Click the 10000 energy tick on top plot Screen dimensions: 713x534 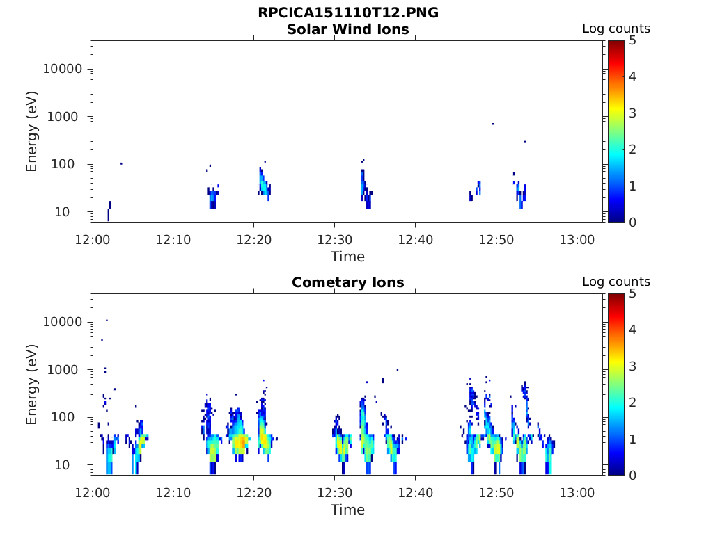pyautogui.click(x=63, y=69)
